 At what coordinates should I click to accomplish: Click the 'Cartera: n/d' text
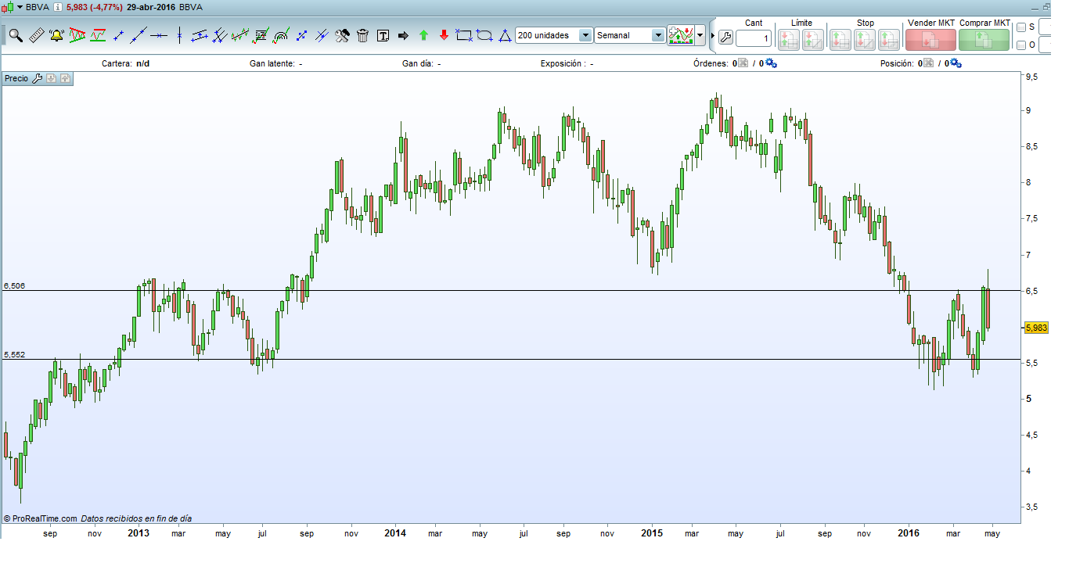[x=125, y=63]
